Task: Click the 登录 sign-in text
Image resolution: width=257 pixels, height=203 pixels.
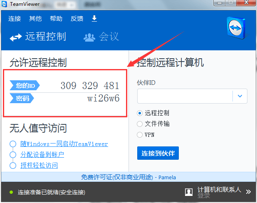Action: pyautogui.click(x=204, y=196)
